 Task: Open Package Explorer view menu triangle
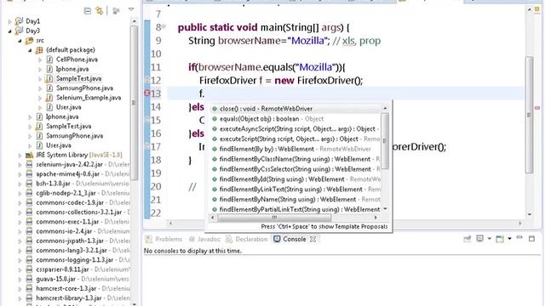pyautogui.click(x=131, y=9)
